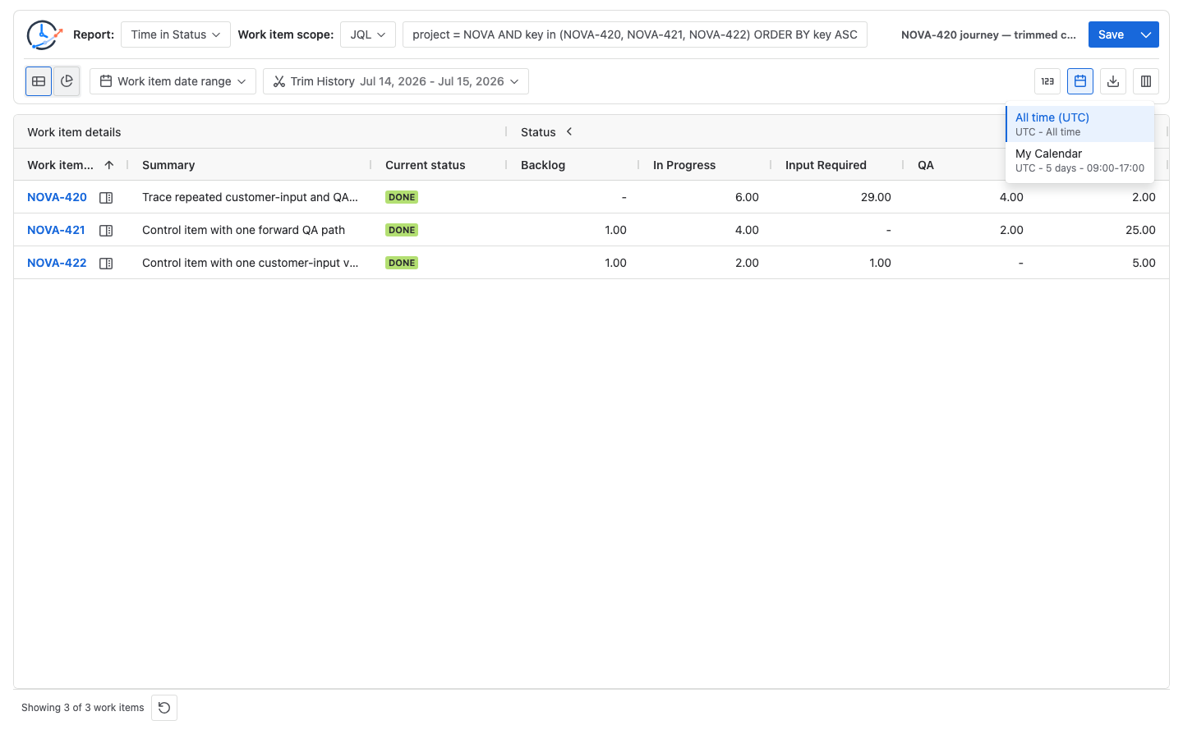This screenshot has width=1183, height=739.
Task: Click the summary 'Trace repeated customer-input and QA...'
Action: [250, 197]
